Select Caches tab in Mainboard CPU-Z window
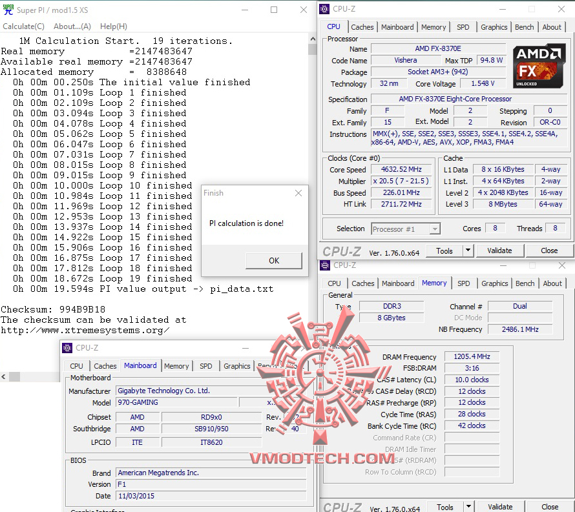 pos(105,366)
